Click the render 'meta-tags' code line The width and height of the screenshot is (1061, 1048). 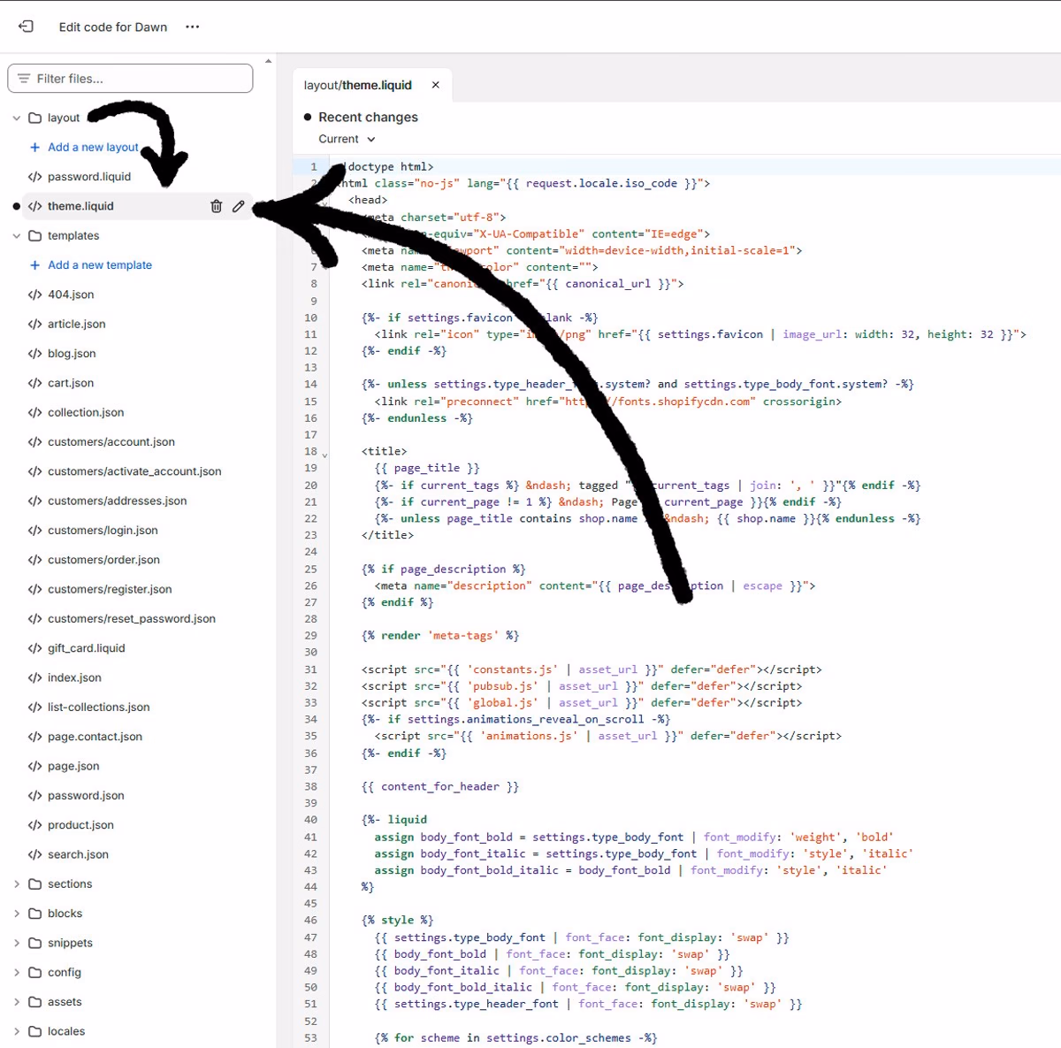click(x=440, y=635)
